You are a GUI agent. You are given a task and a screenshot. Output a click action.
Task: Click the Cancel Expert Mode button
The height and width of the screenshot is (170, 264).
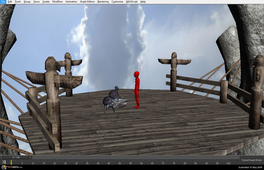[251, 160]
